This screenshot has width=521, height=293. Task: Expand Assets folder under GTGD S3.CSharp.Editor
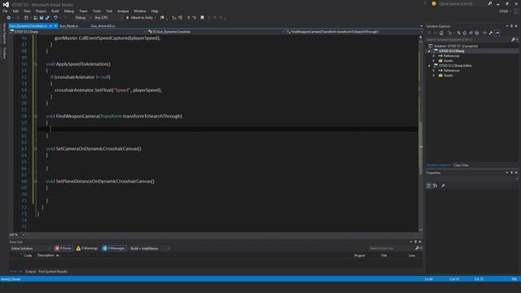pos(434,76)
